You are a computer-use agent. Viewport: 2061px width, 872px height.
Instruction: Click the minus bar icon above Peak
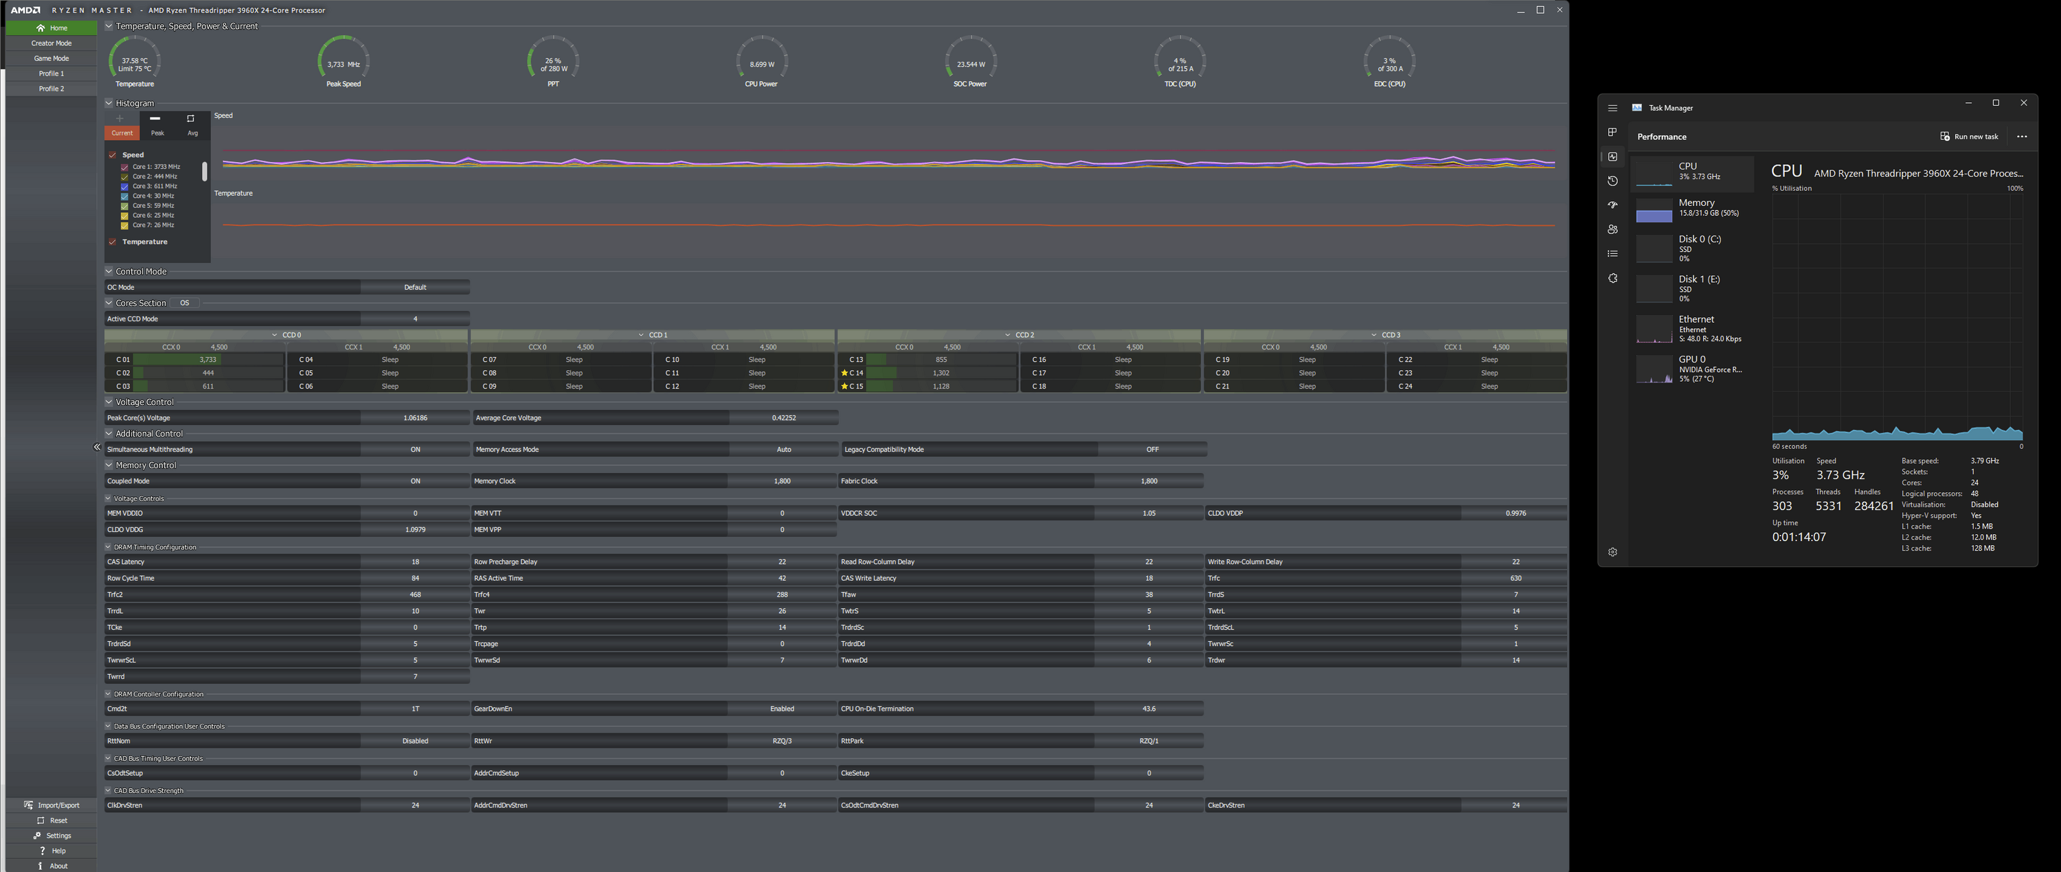click(x=156, y=118)
